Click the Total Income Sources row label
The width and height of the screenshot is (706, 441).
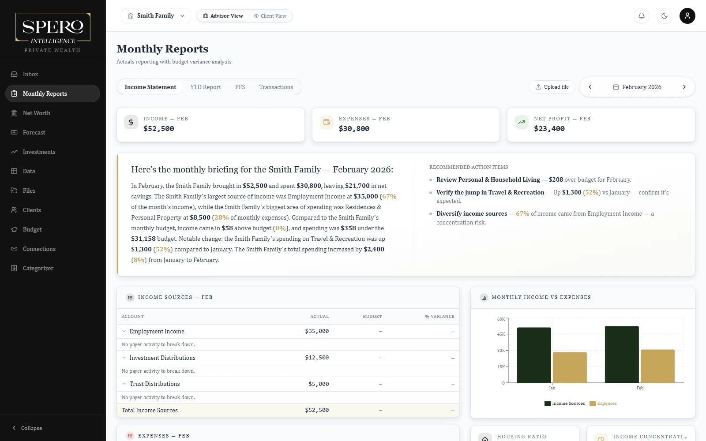pyautogui.click(x=150, y=410)
